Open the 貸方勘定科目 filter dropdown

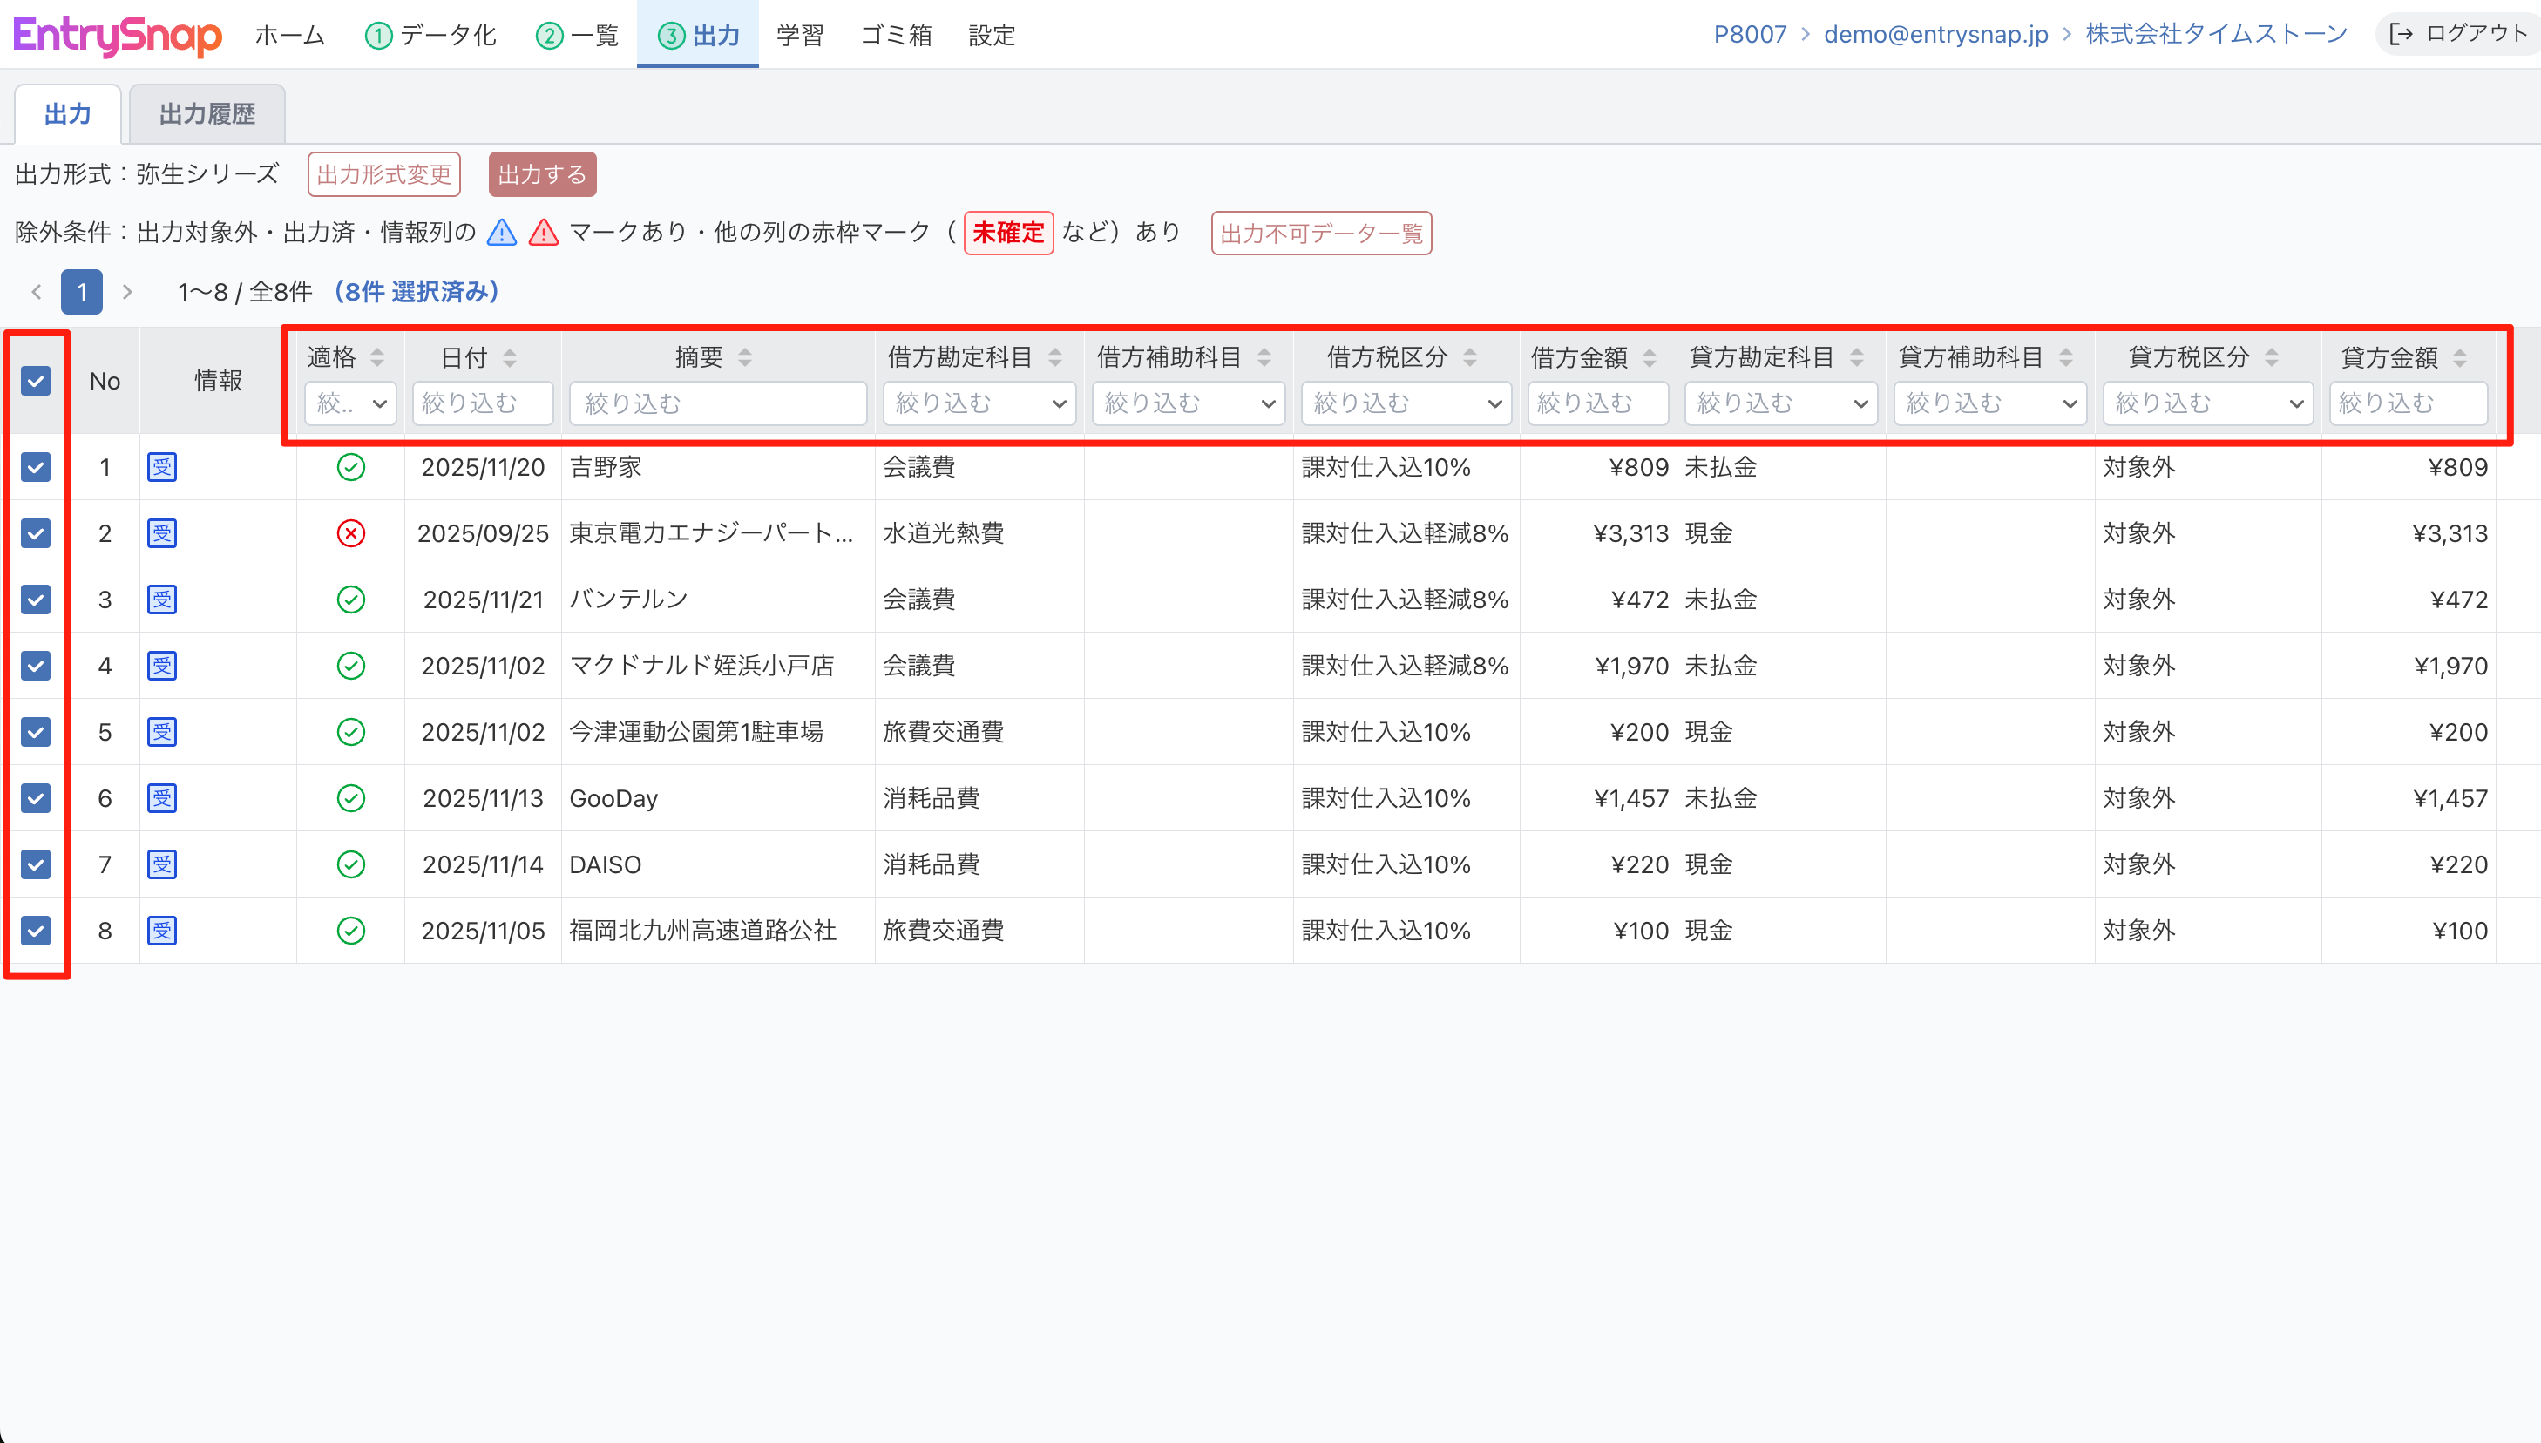point(1781,403)
